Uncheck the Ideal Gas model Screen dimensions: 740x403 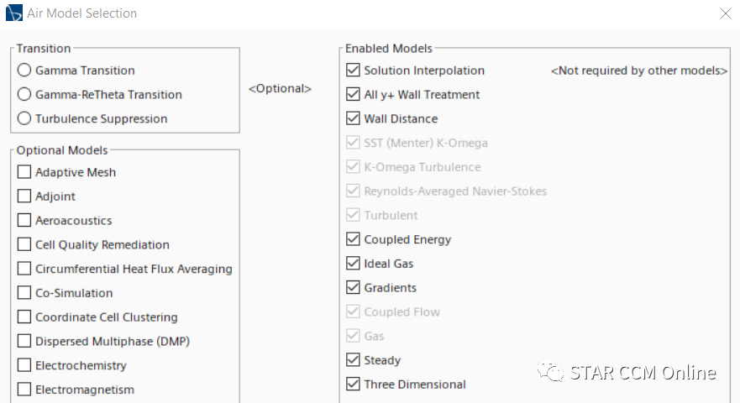tap(353, 264)
